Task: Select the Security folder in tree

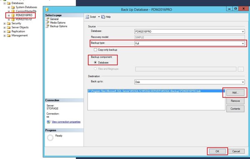Action: (x=16, y=23)
